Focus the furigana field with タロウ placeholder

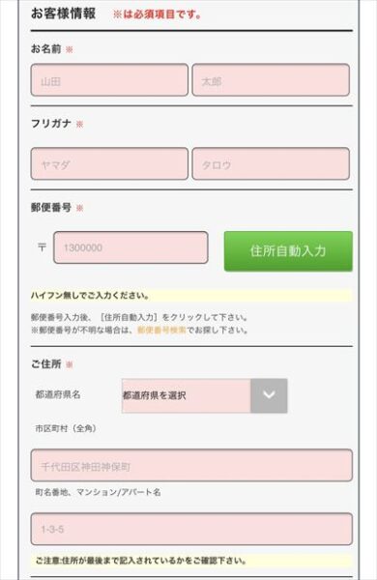coord(271,164)
